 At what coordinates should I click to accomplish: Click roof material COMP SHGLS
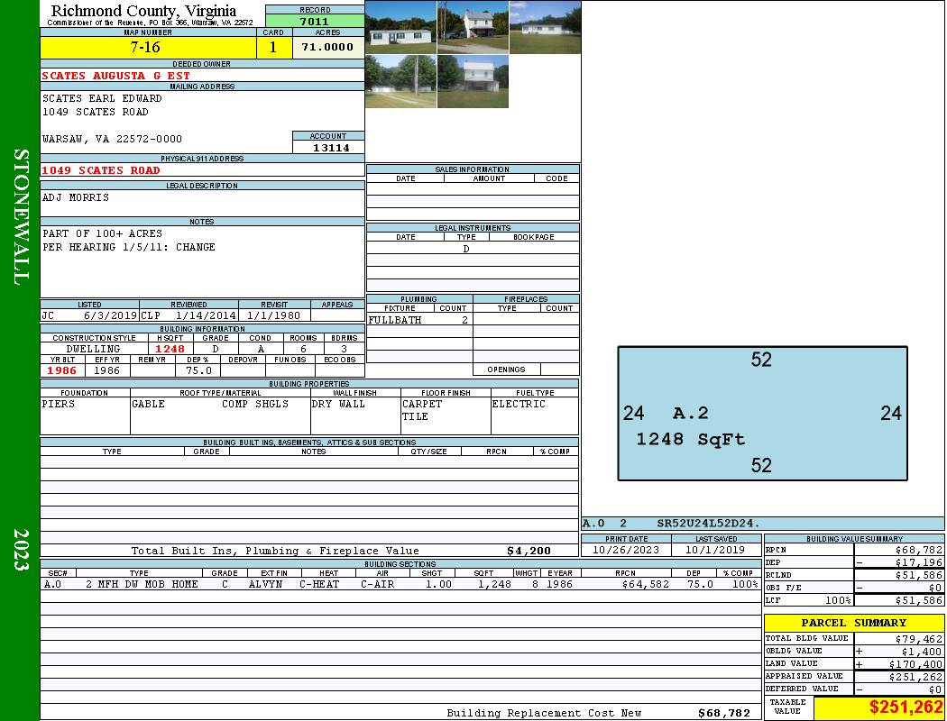[x=255, y=404]
